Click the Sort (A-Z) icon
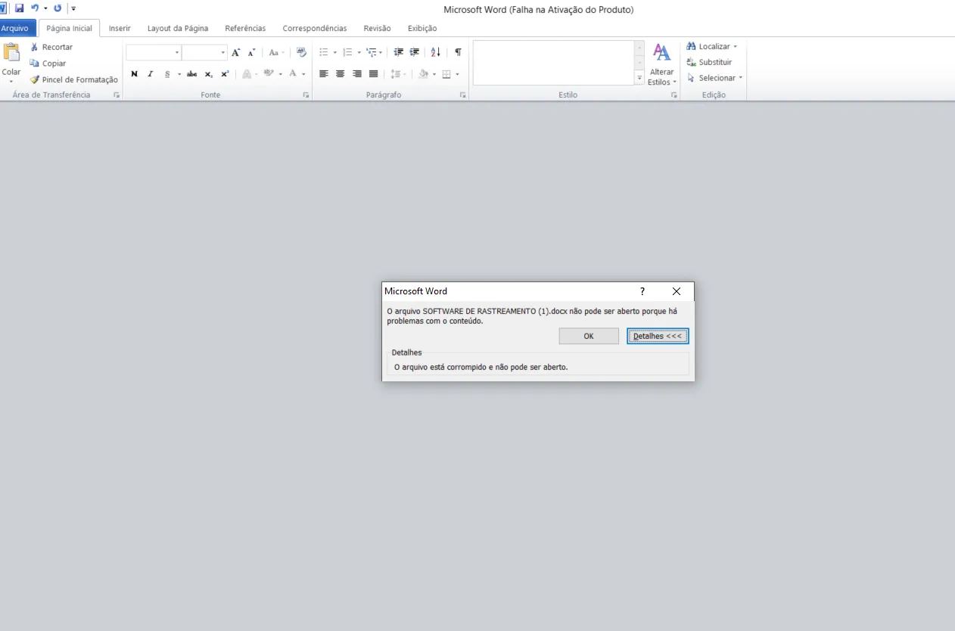Screen dimensions: 955x631 tap(435, 52)
